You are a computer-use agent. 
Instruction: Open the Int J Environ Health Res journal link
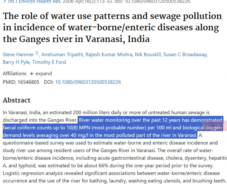point(35,2)
